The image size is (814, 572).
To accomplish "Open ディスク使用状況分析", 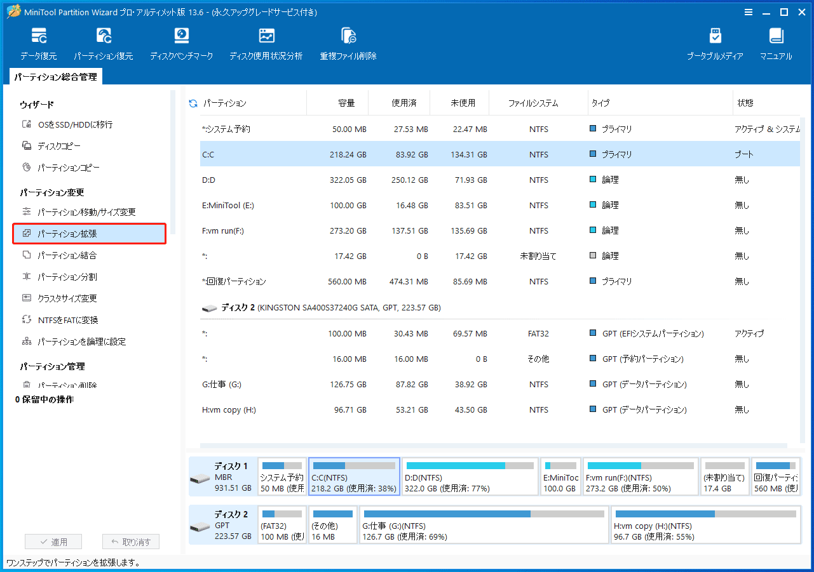I will point(266,44).
